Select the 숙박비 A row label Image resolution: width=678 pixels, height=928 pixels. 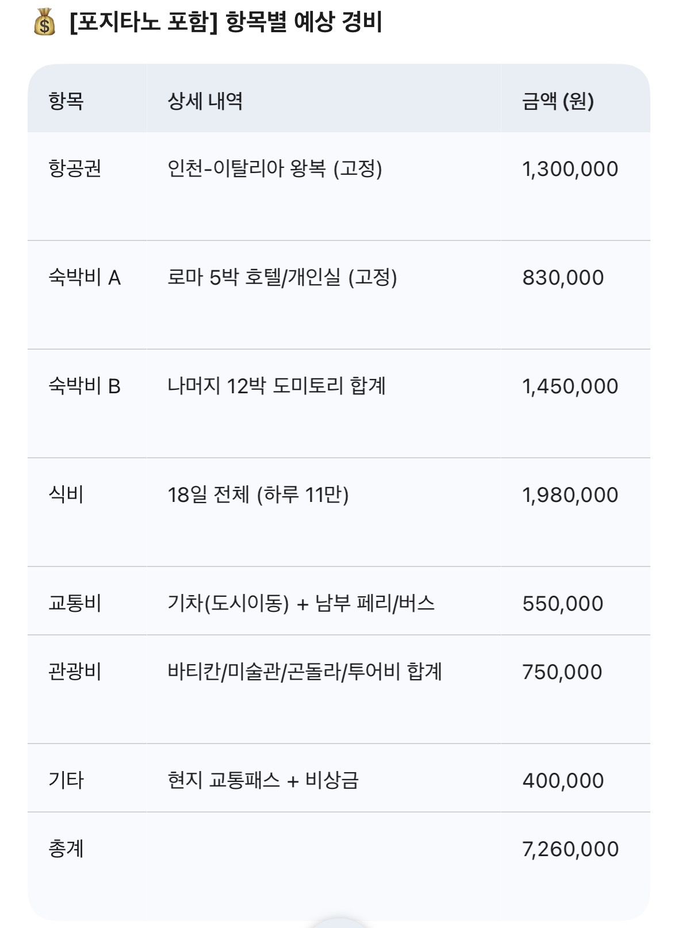point(85,278)
